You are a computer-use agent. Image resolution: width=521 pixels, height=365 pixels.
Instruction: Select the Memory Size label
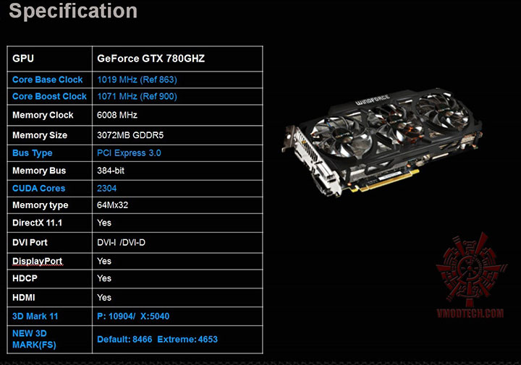40,135
